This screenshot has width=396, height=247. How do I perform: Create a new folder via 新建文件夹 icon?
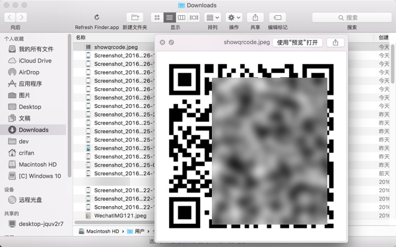tap(135, 17)
